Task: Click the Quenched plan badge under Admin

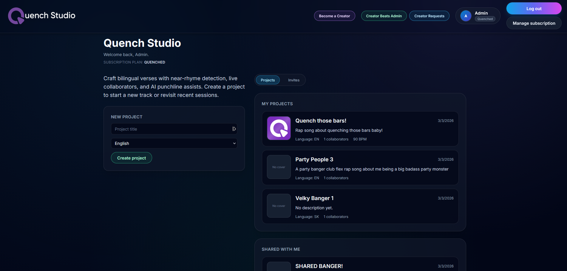Action: (x=485, y=19)
